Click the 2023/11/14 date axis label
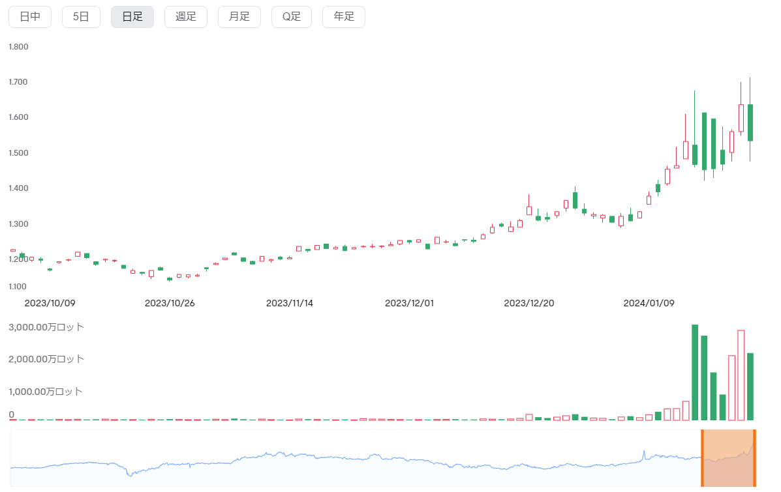781x492 pixels. tap(290, 303)
